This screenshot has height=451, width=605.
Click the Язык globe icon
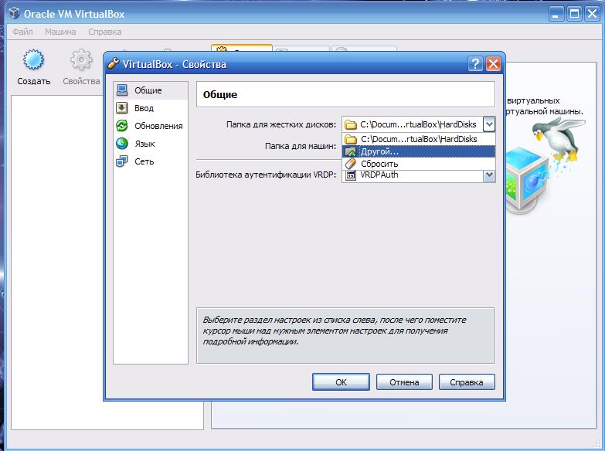122,143
